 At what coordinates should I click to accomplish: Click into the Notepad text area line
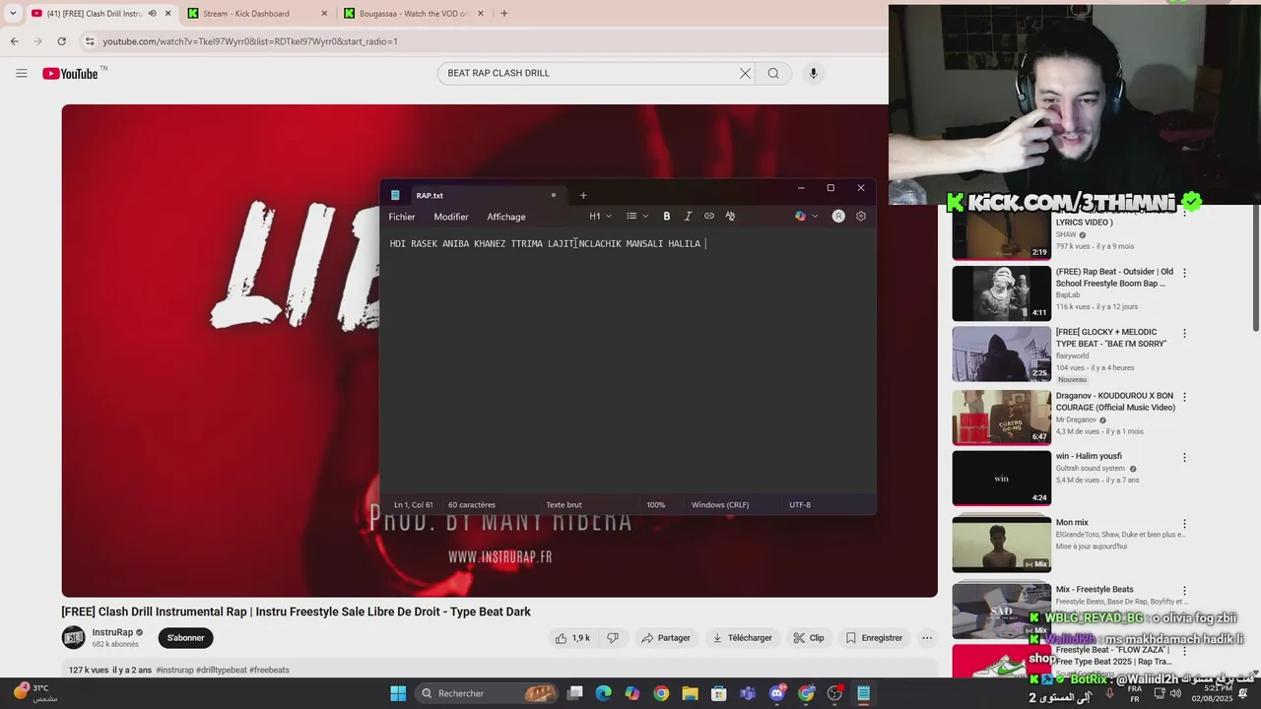tap(546, 243)
